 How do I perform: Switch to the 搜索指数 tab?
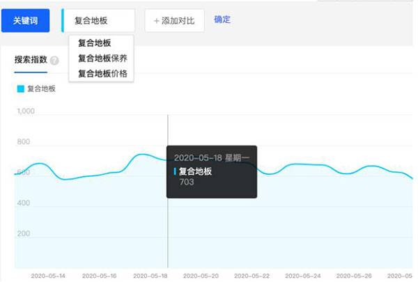[x=31, y=60]
